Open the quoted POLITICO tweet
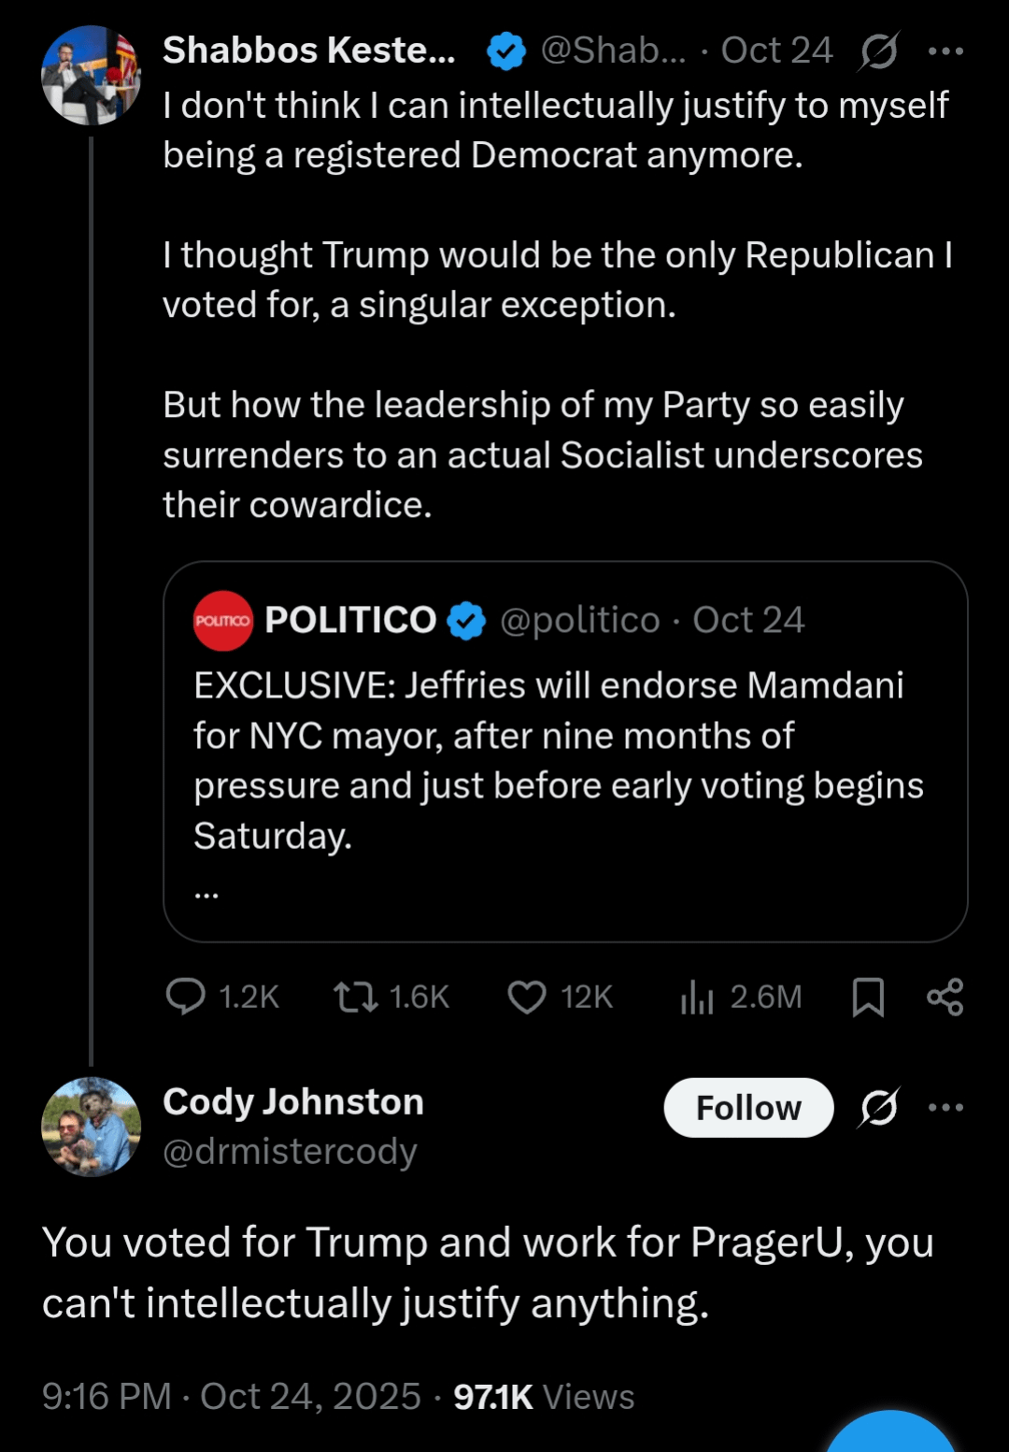The image size is (1009, 1452). click(x=561, y=757)
